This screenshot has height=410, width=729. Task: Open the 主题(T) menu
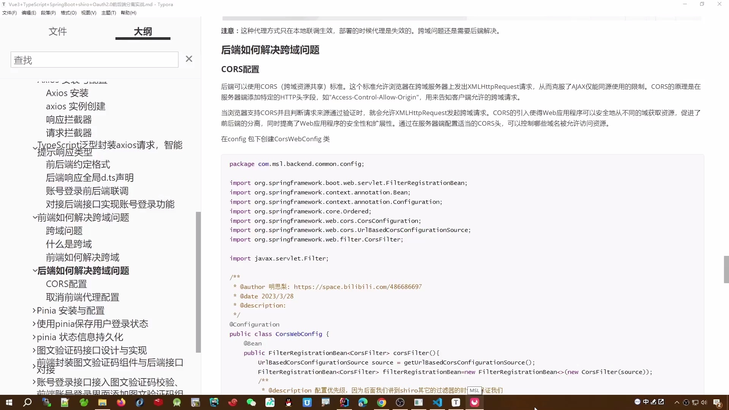click(x=108, y=13)
